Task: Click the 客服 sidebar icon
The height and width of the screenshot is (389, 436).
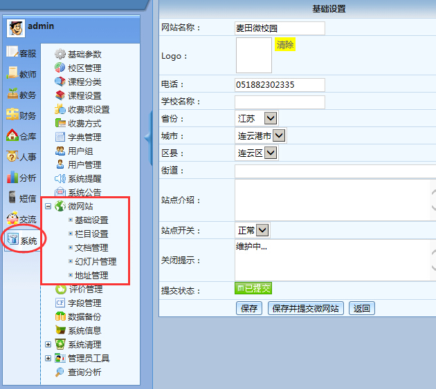Action: [12, 53]
